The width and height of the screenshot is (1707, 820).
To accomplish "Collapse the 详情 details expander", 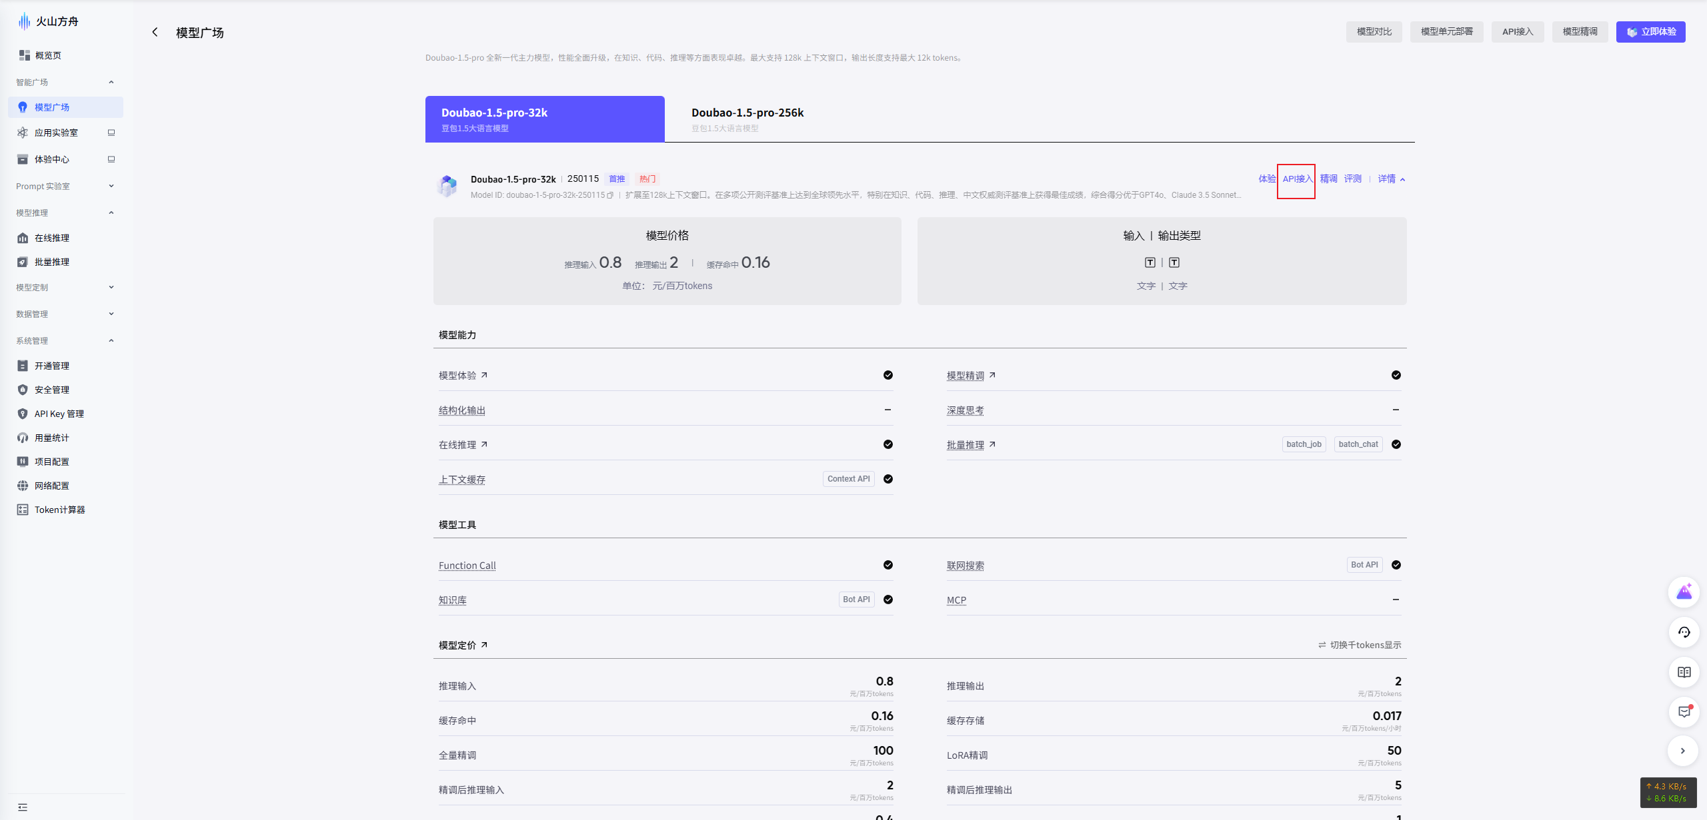I will (1392, 179).
